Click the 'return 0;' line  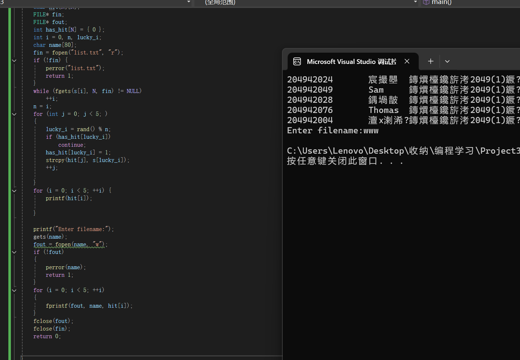point(47,336)
